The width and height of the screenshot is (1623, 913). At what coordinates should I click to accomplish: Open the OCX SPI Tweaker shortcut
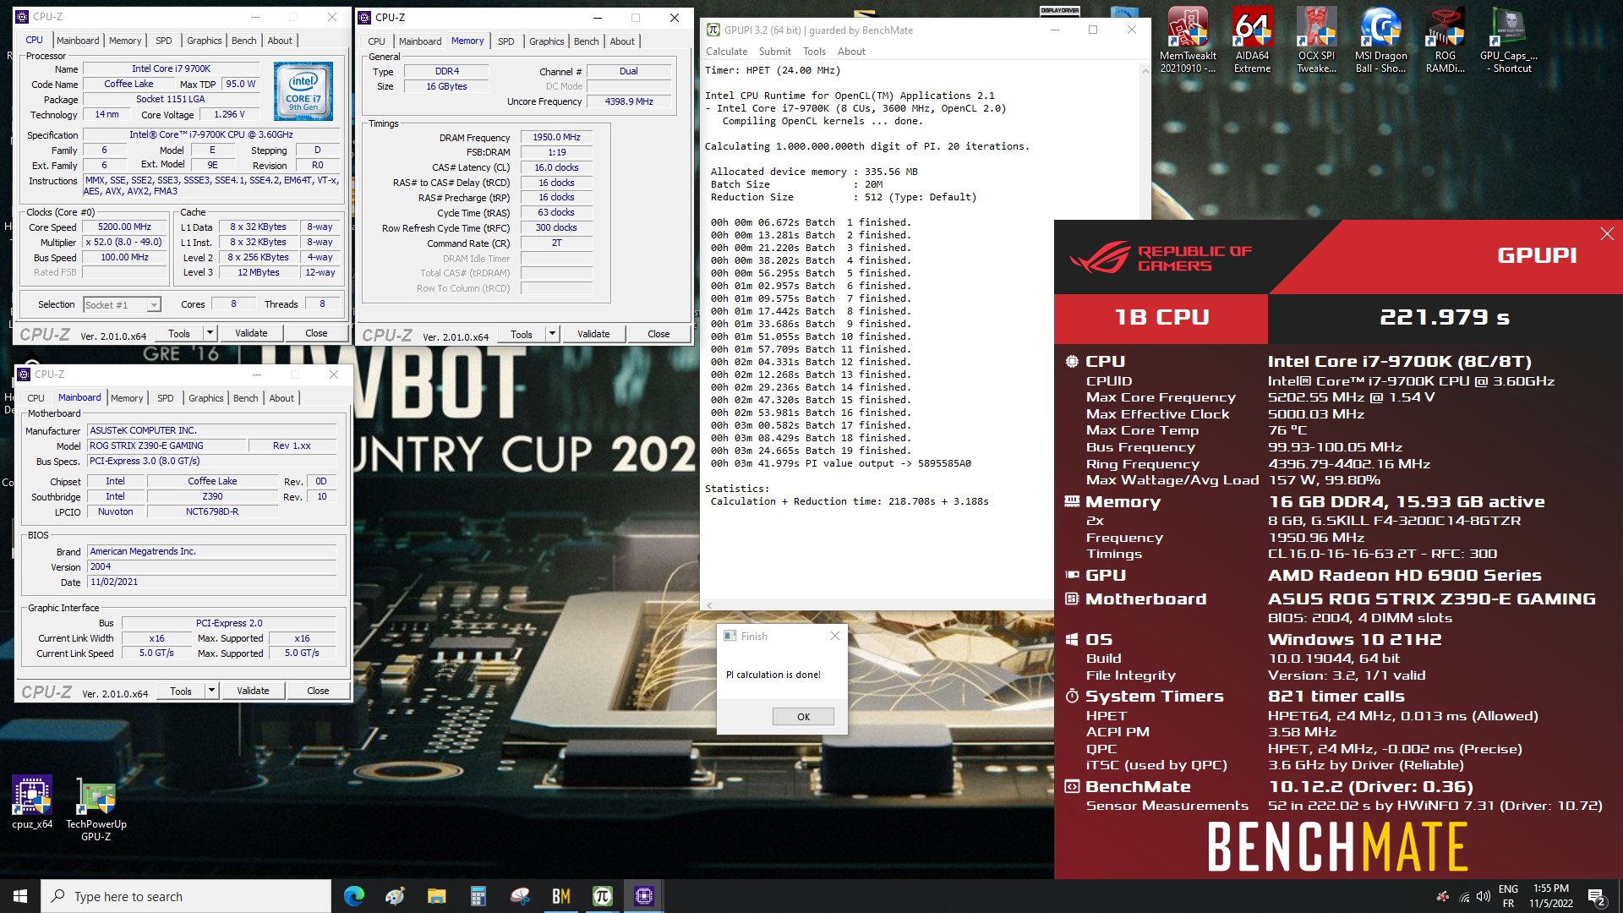(1316, 40)
